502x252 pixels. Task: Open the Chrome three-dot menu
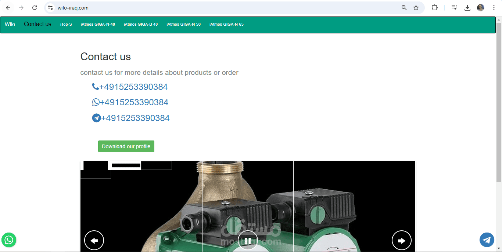[494, 8]
